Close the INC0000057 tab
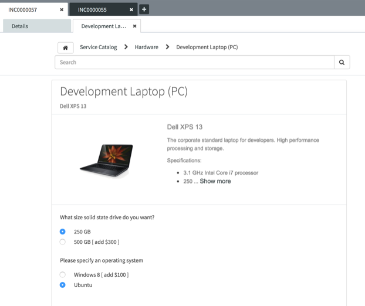 (x=62, y=10)
